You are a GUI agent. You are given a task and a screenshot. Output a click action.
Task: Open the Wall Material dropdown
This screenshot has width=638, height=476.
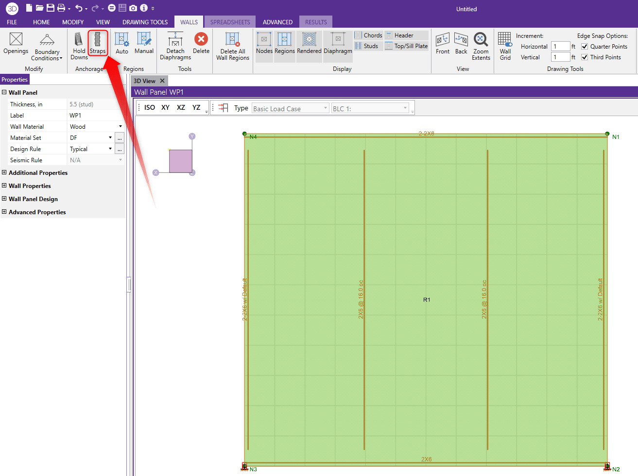[x=121, y=127]
